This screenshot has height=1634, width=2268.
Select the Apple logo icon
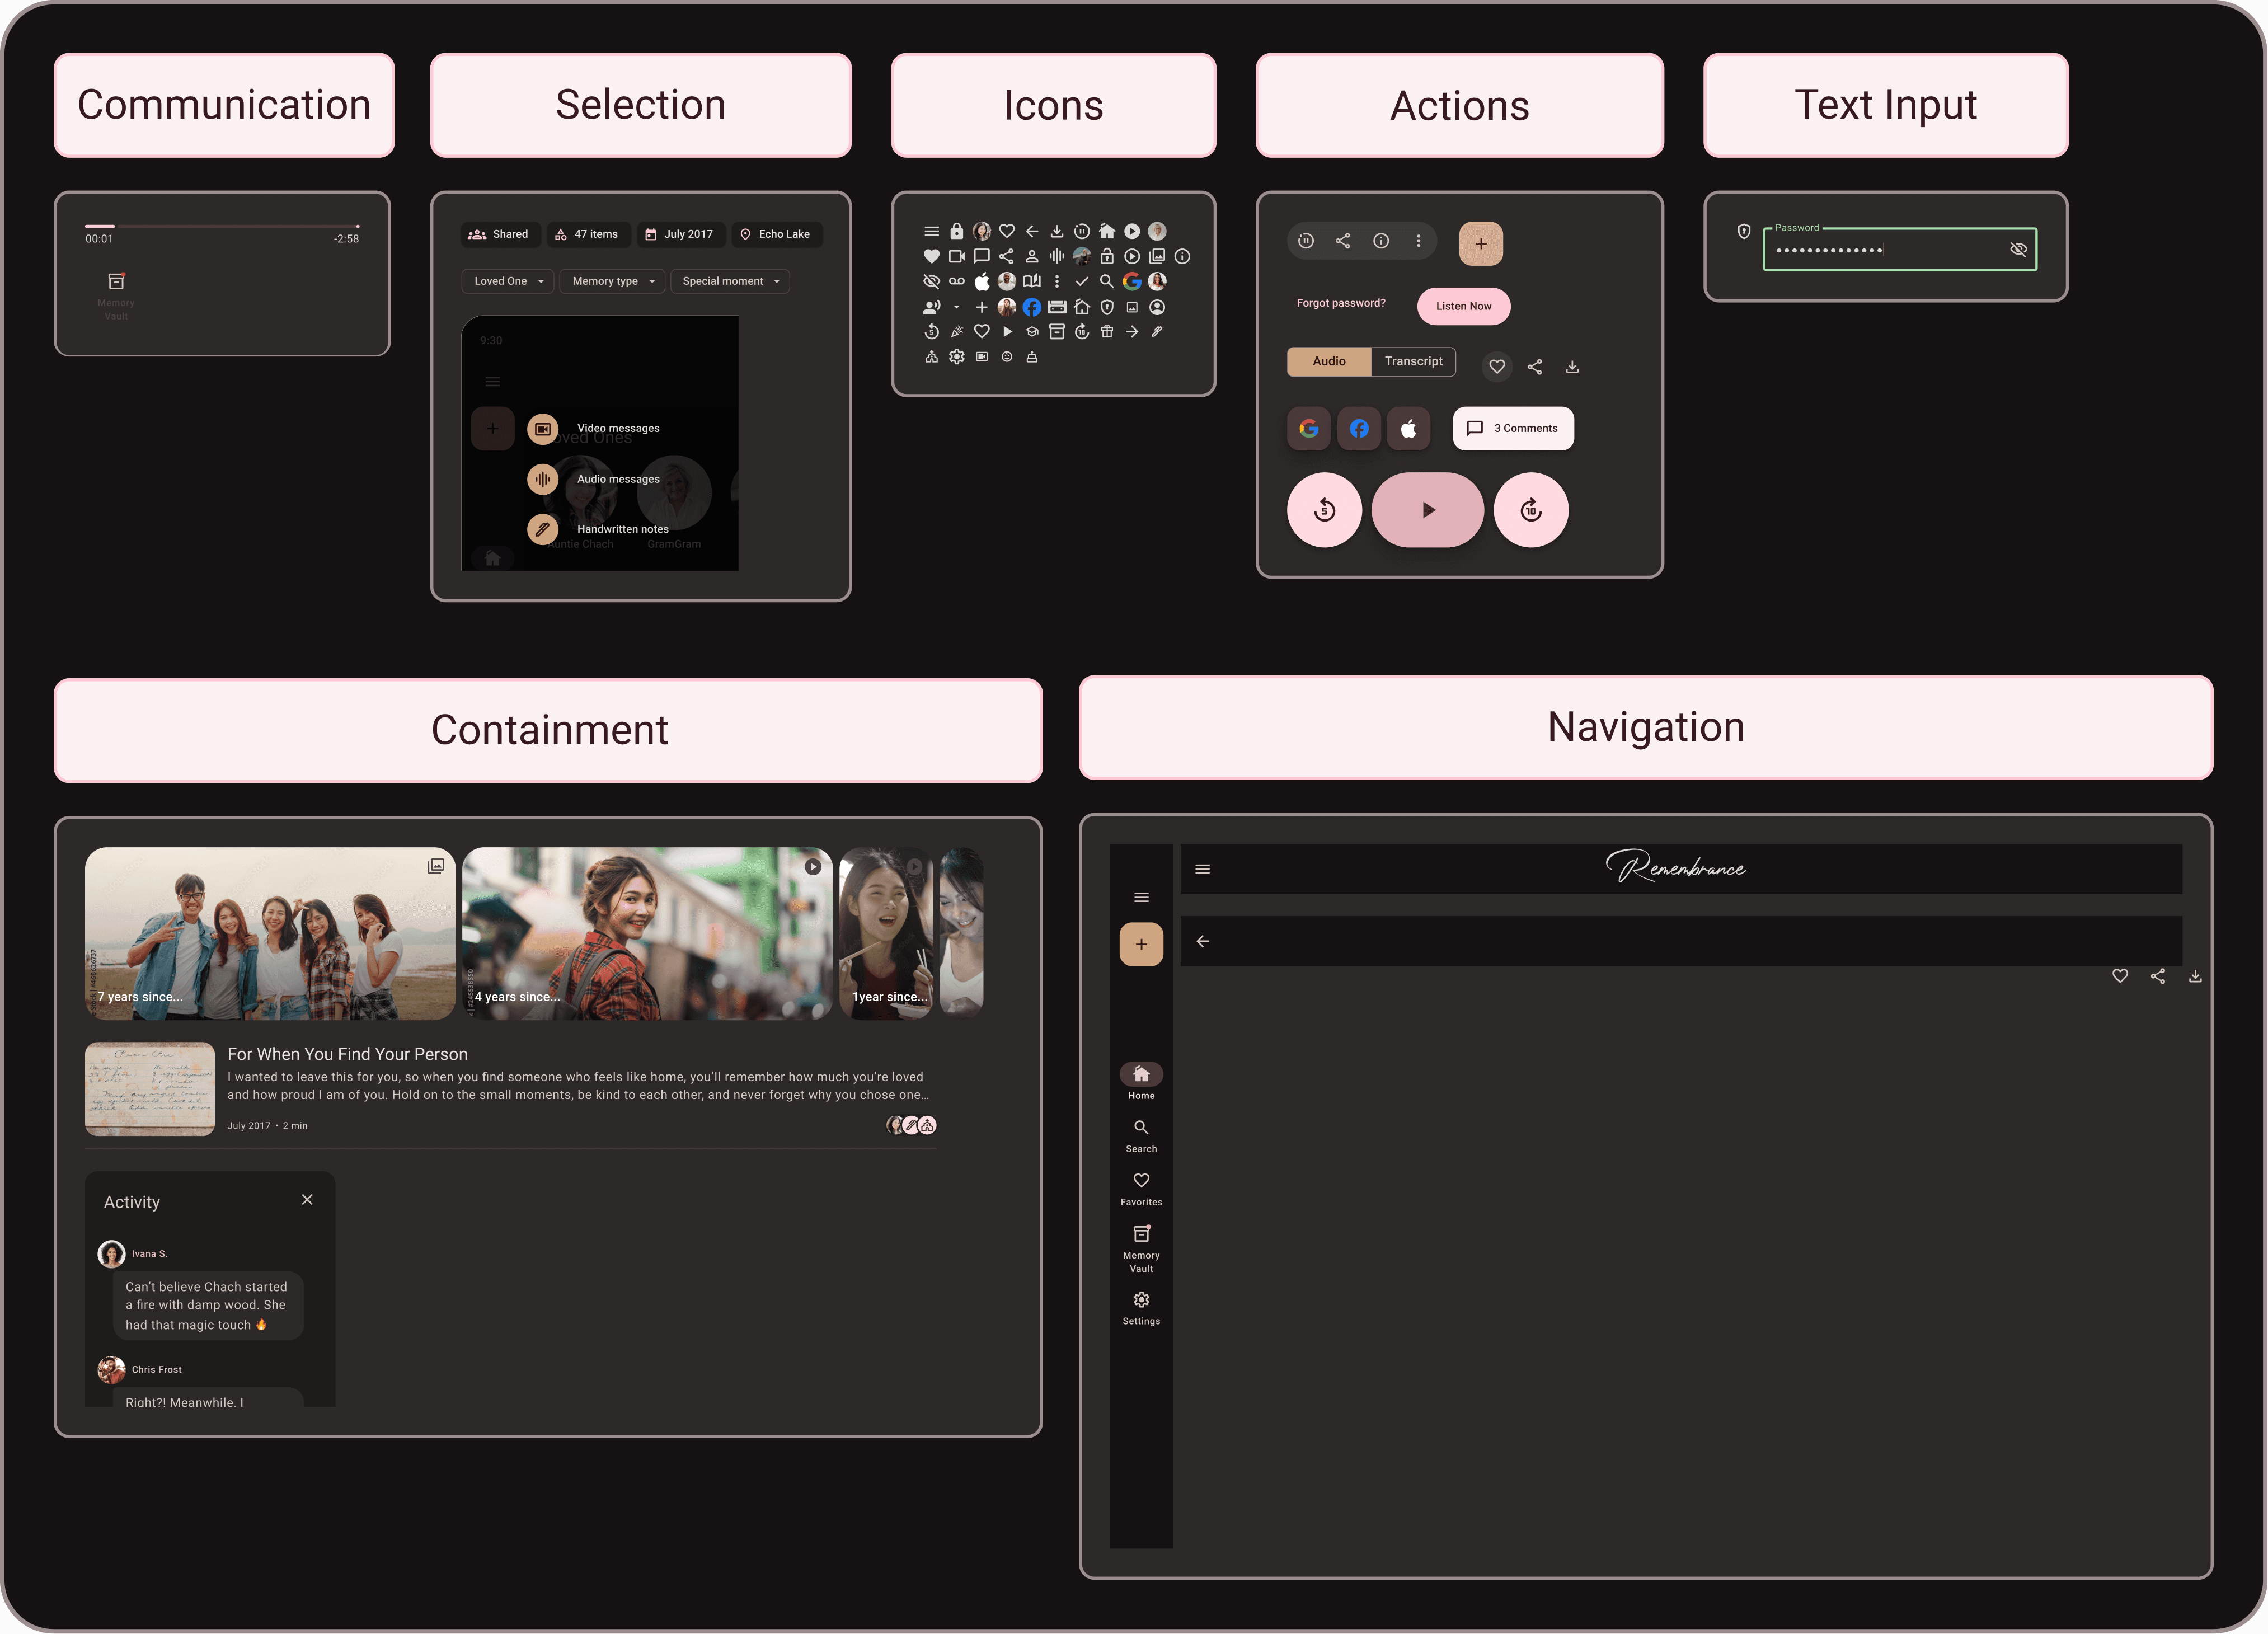(982, 281)
